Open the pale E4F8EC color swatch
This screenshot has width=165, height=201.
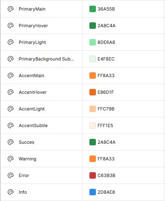tap(93, 59)
